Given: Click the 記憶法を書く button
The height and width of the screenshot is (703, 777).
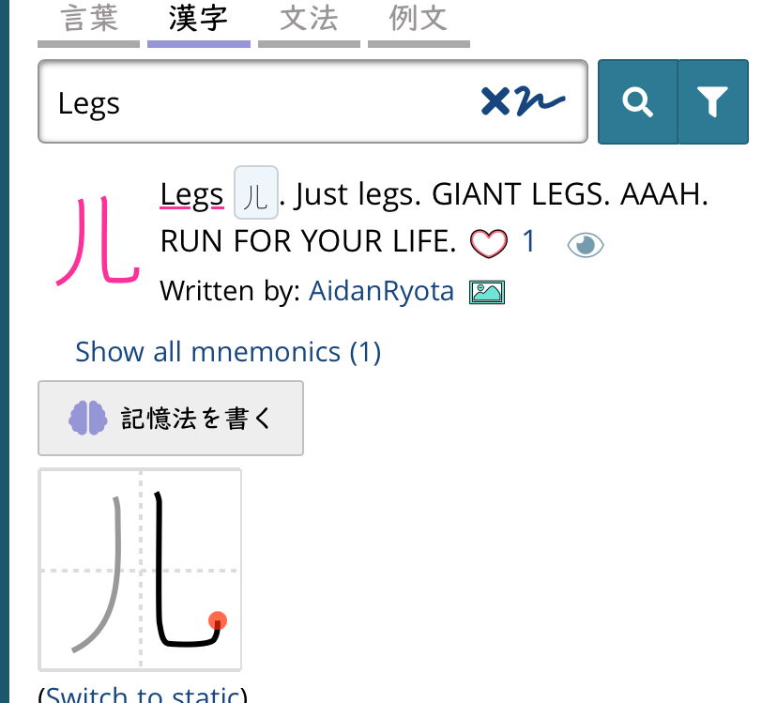Looking at the screenshot, I should (171, 418).
